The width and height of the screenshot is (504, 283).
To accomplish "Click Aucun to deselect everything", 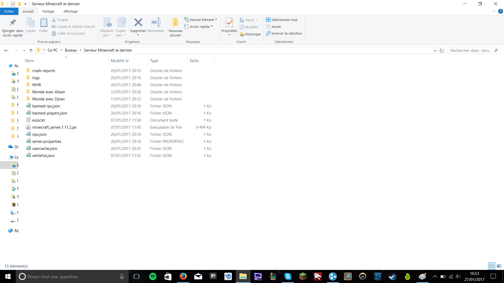I will click(273, 26).
